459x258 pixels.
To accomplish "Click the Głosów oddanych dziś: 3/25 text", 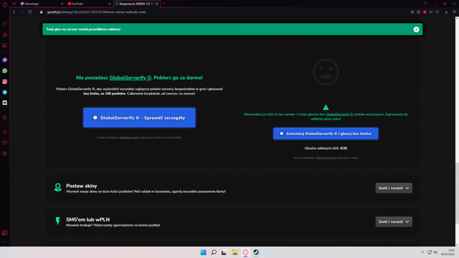I will point(326,148).
